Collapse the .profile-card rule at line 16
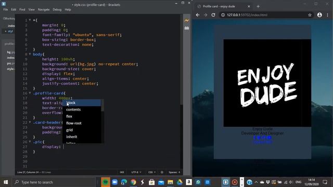The image size is (333, 187). coord(30,93)
